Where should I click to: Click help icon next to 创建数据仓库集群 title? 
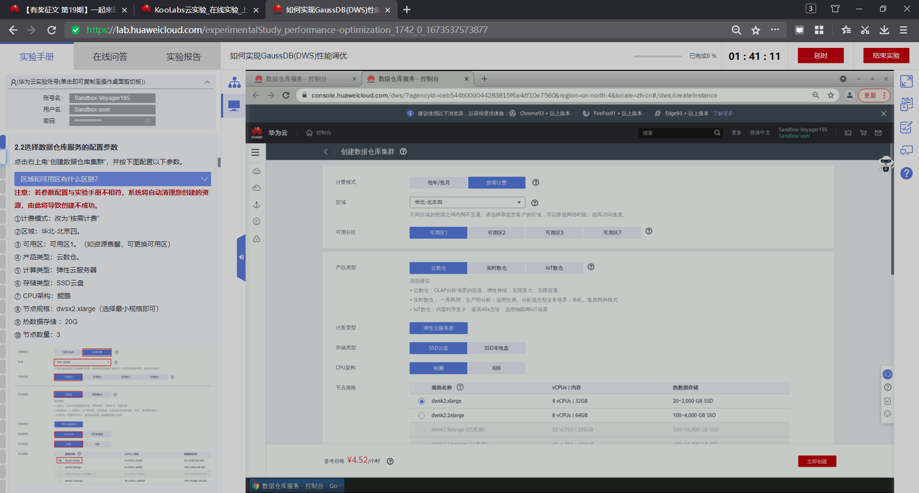coord(403,151)
